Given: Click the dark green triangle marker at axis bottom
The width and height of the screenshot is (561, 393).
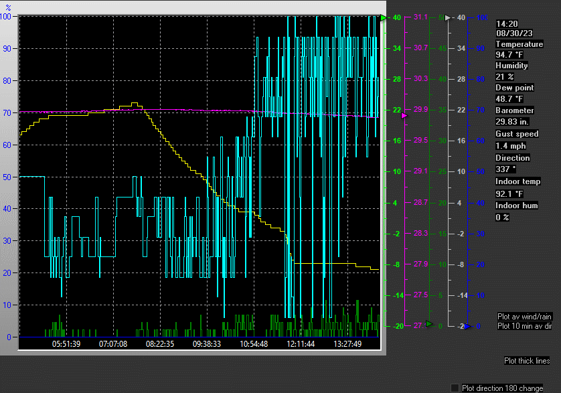Looking at the screenshot, I should click(x=430, y=323).
